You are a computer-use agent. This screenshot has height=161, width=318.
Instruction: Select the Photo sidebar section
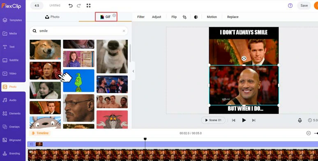13,87
